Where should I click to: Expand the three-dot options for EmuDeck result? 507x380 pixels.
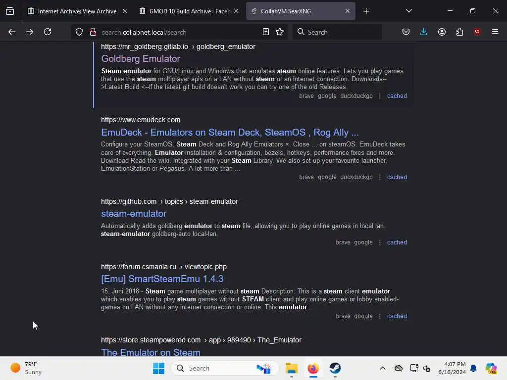click(380, 177)
